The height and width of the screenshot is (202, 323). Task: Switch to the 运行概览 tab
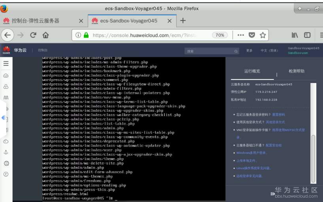[252, 71]
